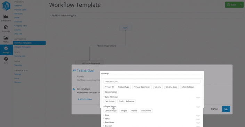Open Channels in settings menu
Viewport: 245px width, 127px height.
pyautogui.click(x=18, y=22)
